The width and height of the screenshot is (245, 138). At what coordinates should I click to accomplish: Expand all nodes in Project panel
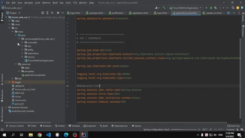coord(47,13)
